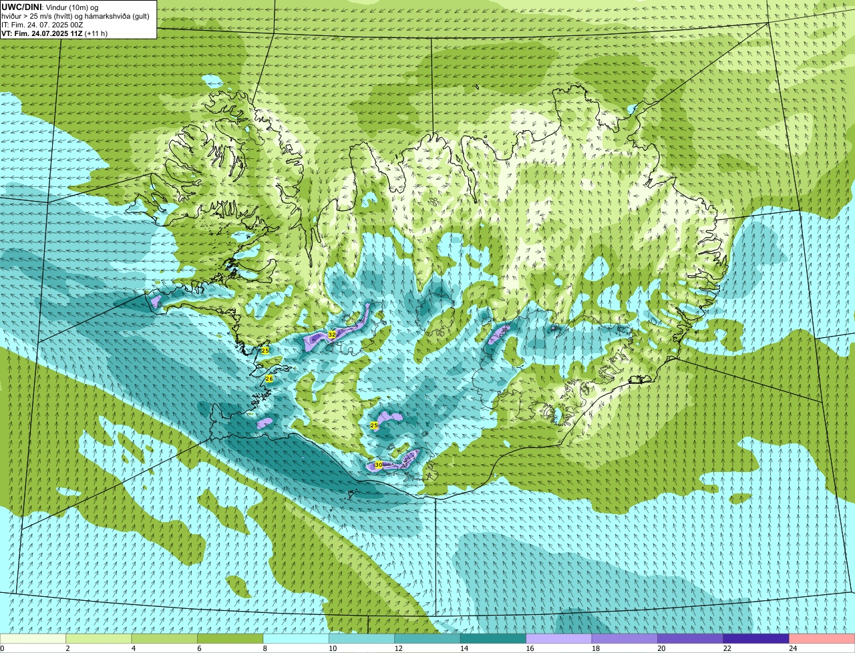Click the yellow gust label 32
855x653 pixels.
pyautogui.click(x=332, y=334)
